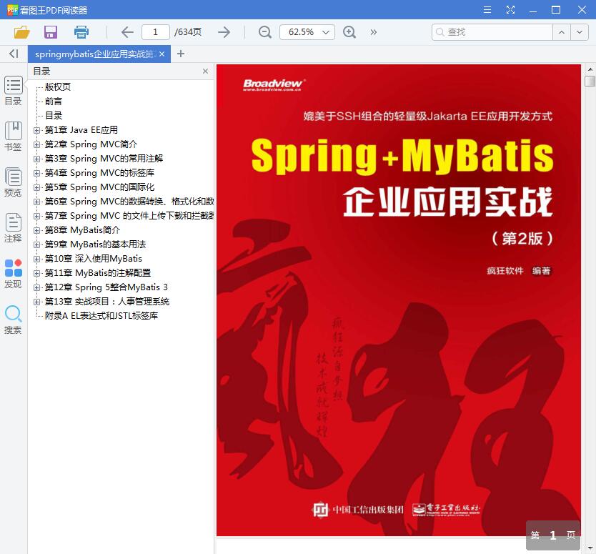
Task: Open the 目录 outline sidebar panel
Action: click(14, 91)
